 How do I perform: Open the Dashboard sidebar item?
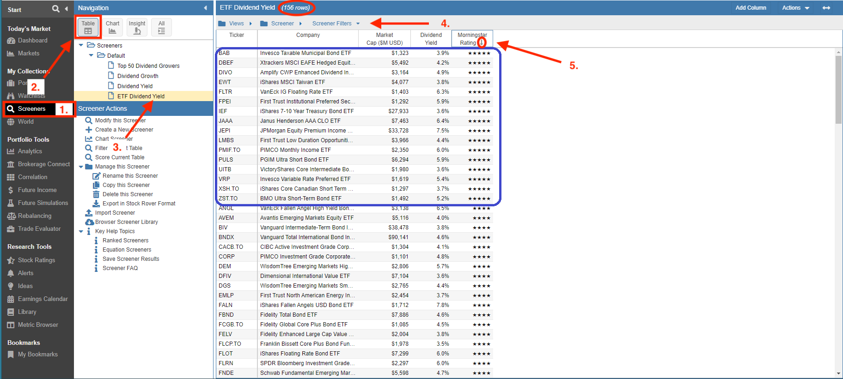[x=32, y=41]
